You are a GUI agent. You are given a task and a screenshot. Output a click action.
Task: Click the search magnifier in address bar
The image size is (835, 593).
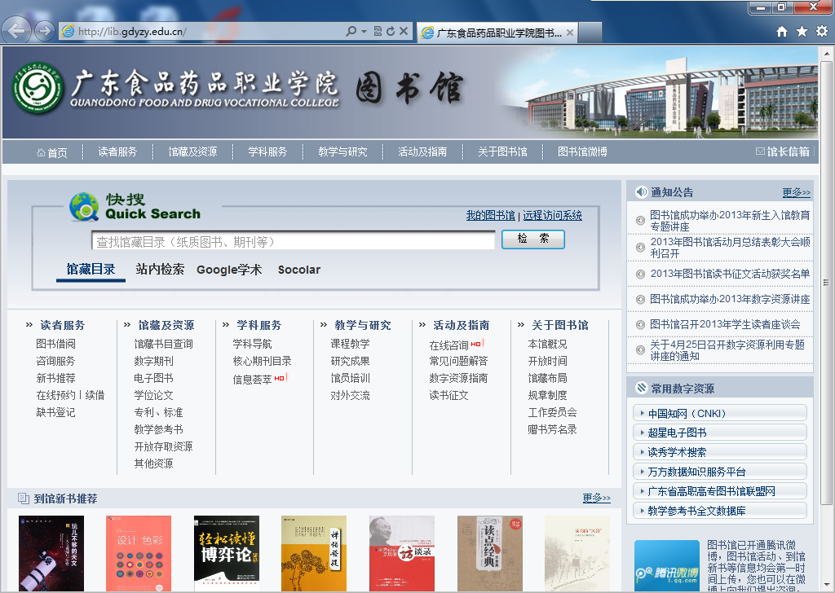351,32
